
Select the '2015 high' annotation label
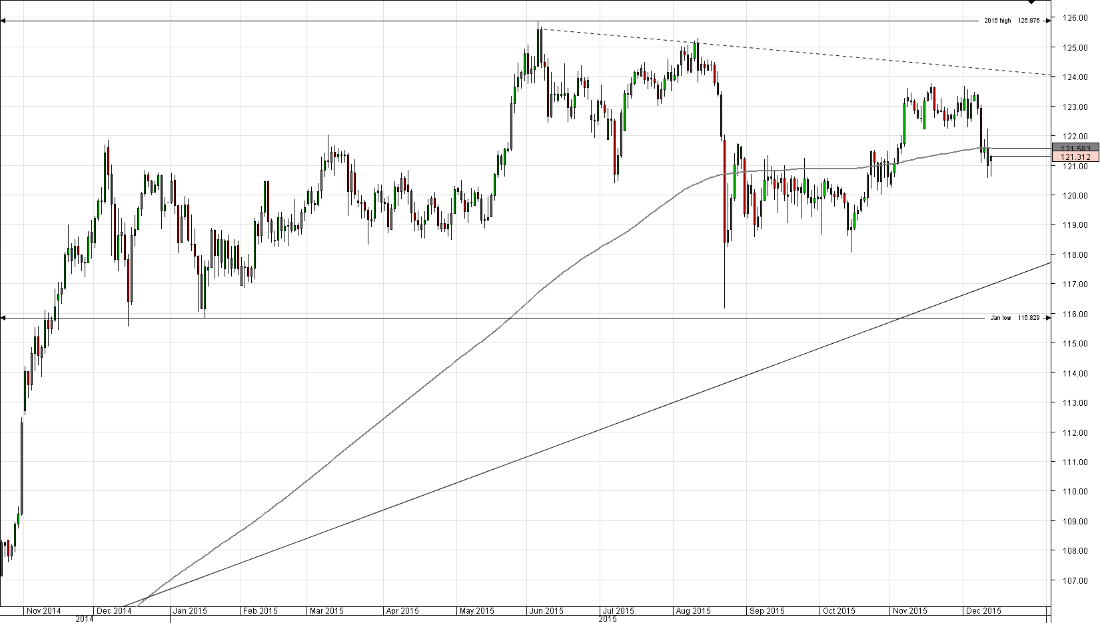(x=997, y=21)
